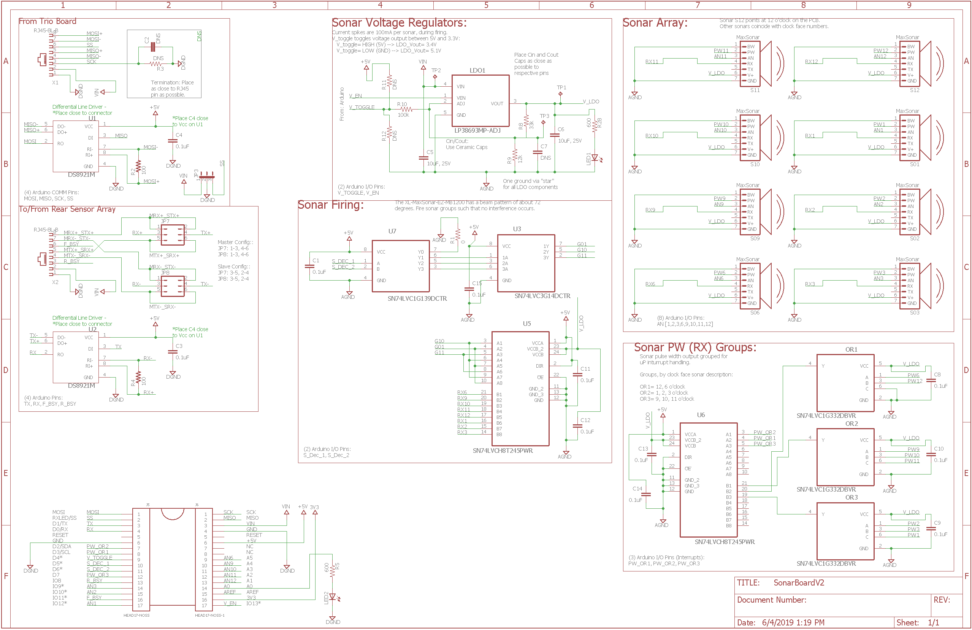Select the J5 HEAD17-NOSS header
This screenshot has height=630, width=972.
[141, 560]
